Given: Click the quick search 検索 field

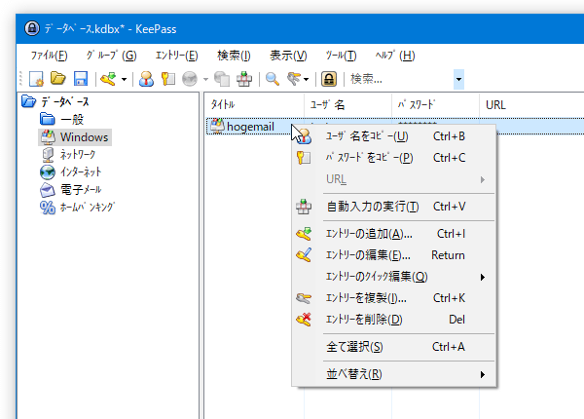Looking at the screenshot, I should click(x=401, y=79).
